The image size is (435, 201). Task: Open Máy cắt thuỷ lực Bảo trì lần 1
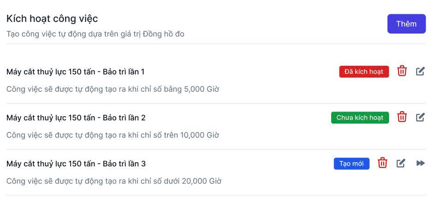point(76,71)
